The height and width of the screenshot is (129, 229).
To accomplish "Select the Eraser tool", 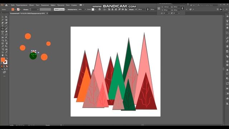I will 6,32.
